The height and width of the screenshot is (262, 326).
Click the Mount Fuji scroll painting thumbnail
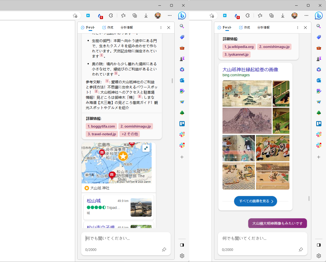pyautogui.click(x=247, y=121)
